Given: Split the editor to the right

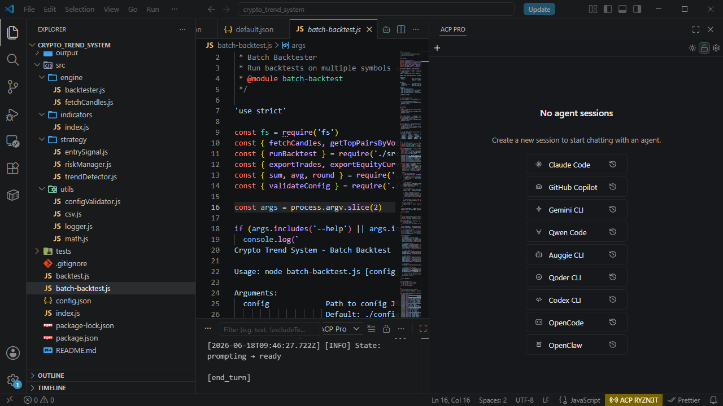Looking at the screenshot, I should pos(401,29).
